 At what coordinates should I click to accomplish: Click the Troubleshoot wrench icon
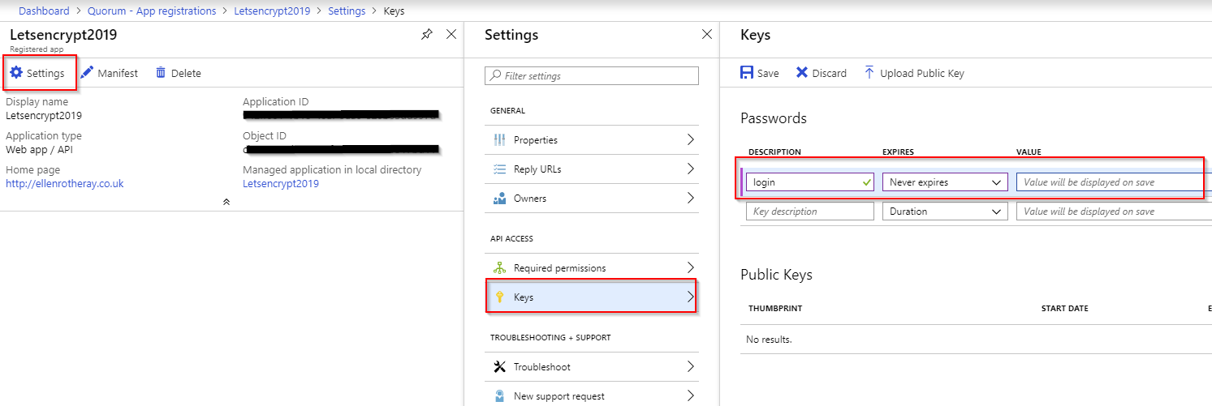[x=500, y=367]
